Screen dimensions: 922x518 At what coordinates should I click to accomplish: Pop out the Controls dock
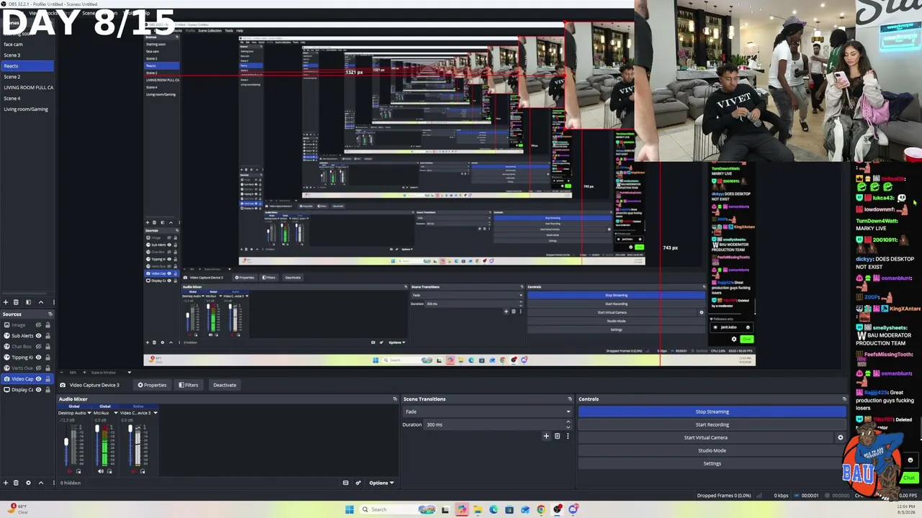[x=844, y=399]
